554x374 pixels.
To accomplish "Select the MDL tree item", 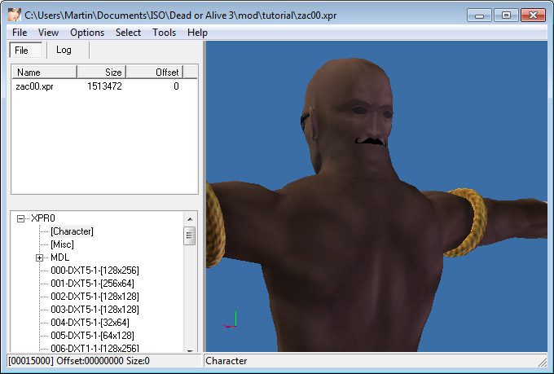I will click(59, 257).
